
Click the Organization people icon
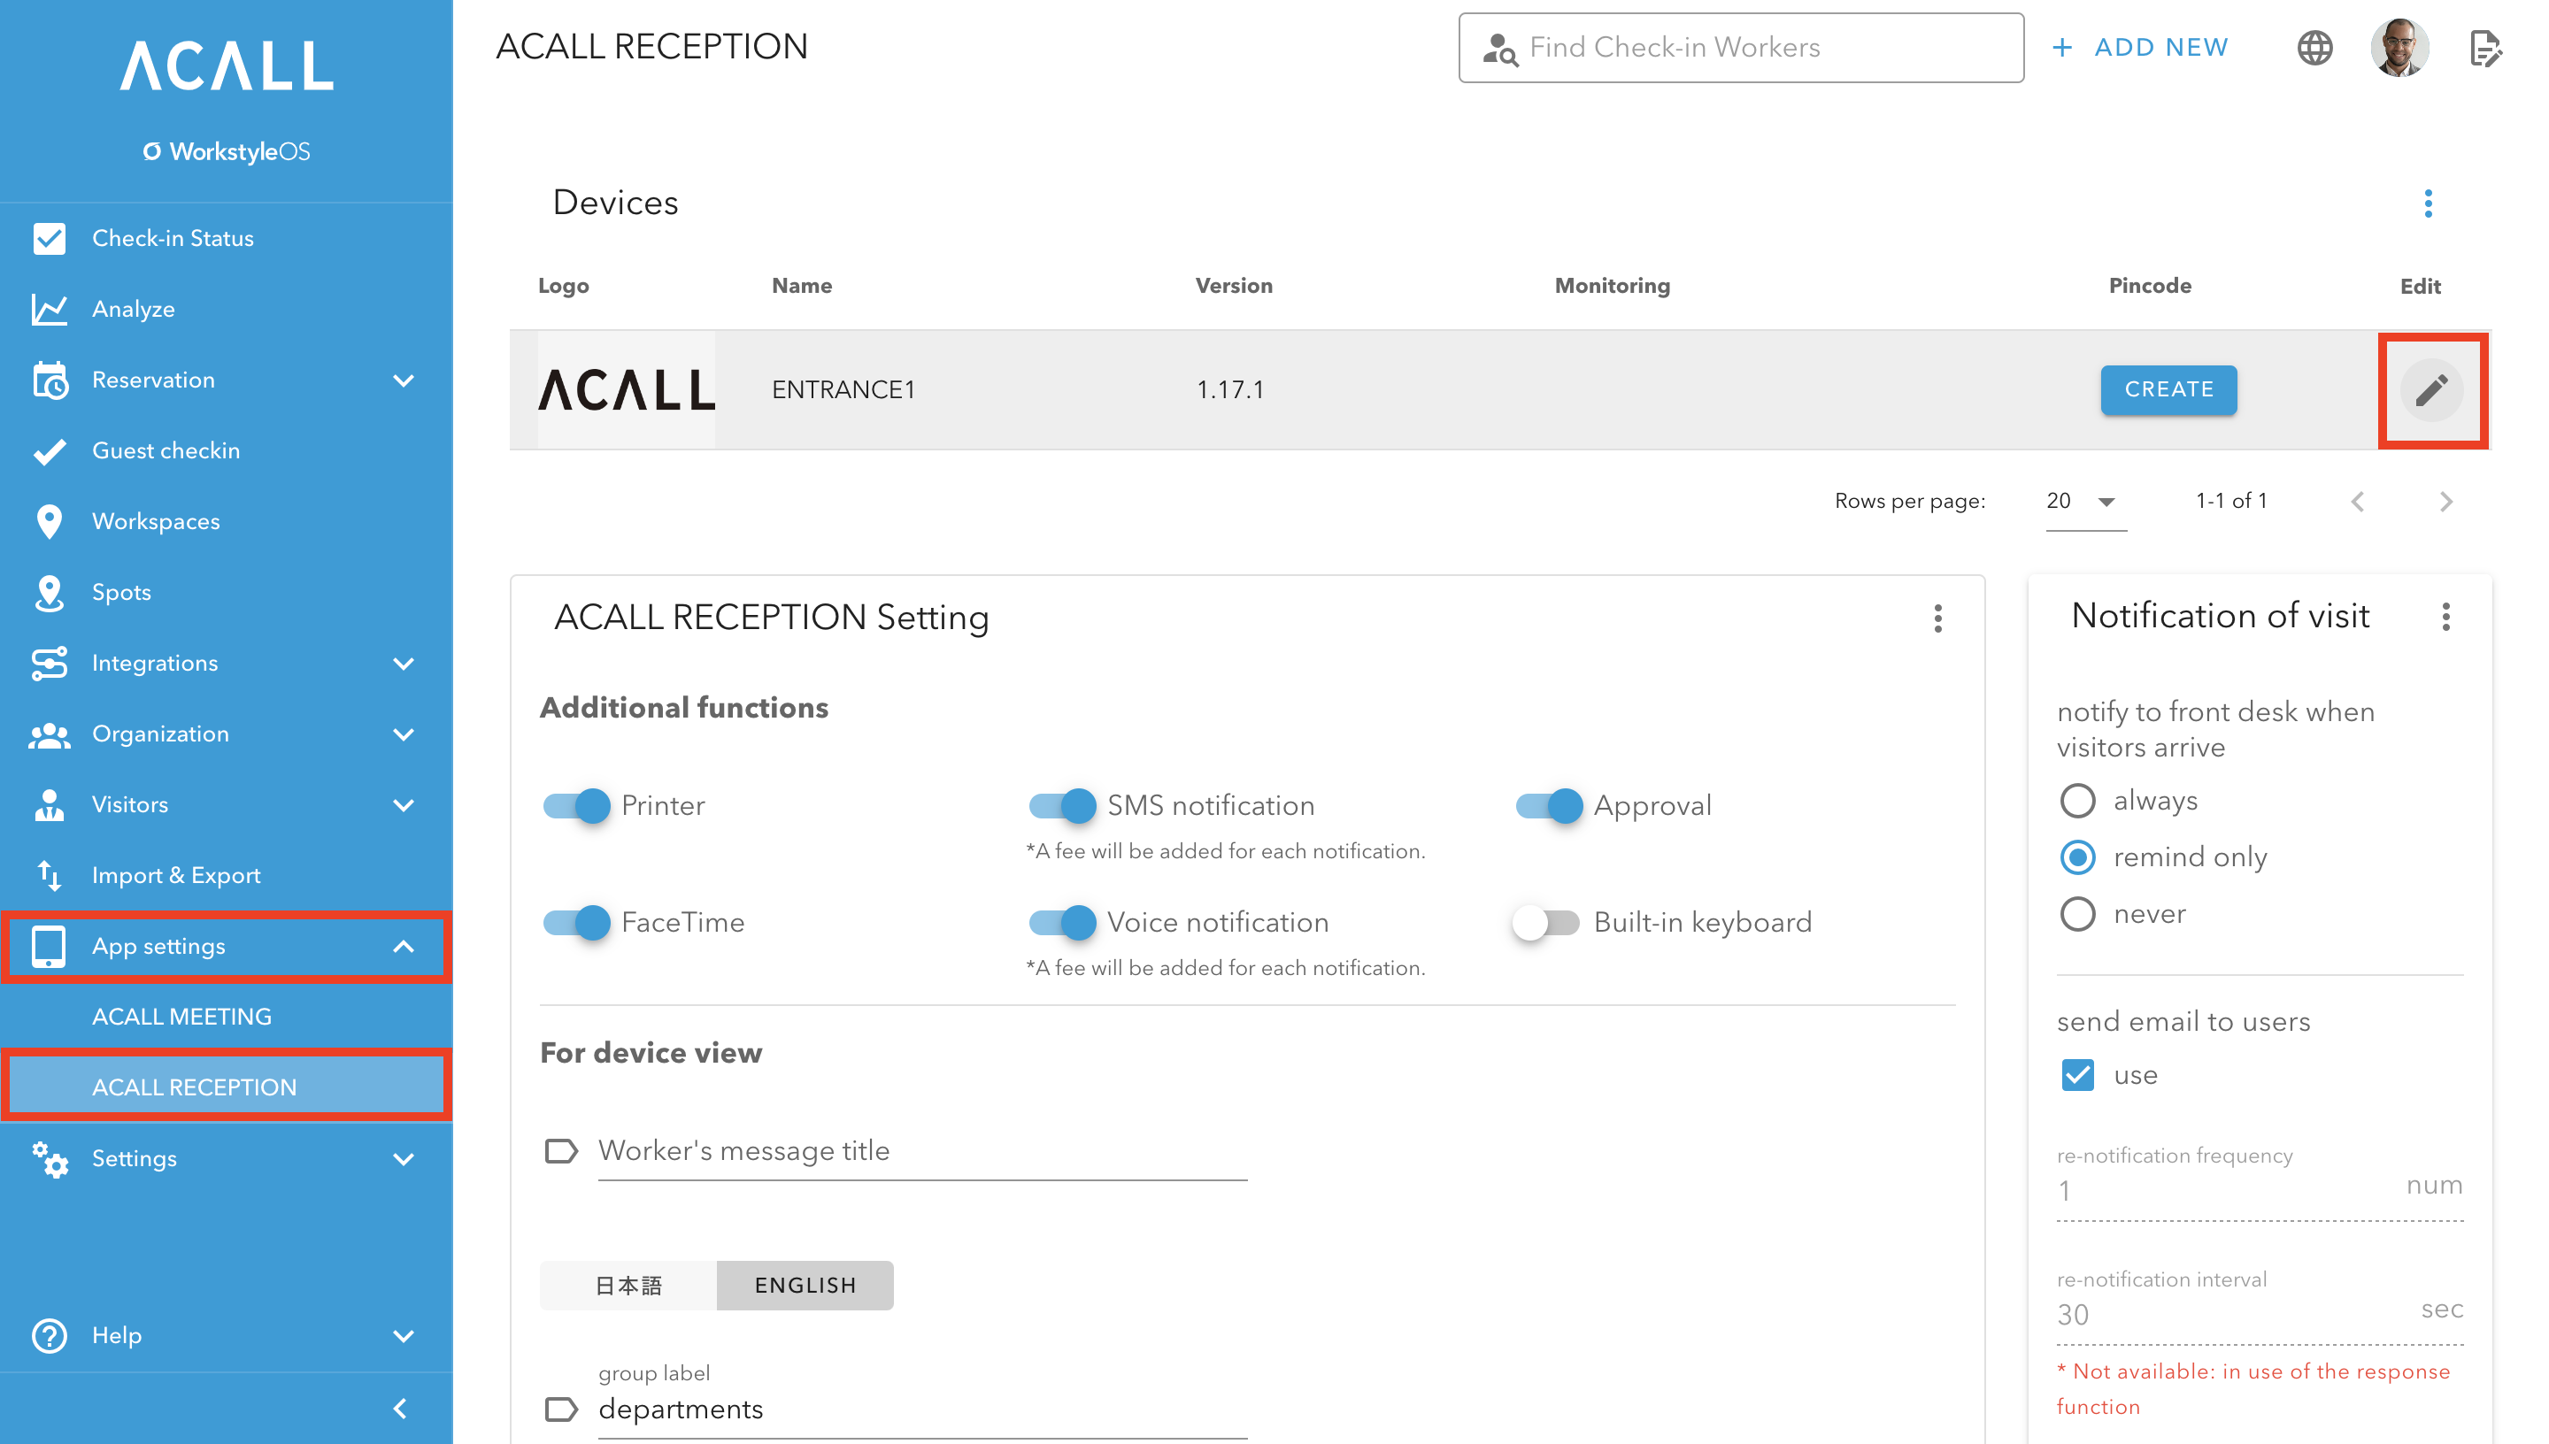coord(49,734)
